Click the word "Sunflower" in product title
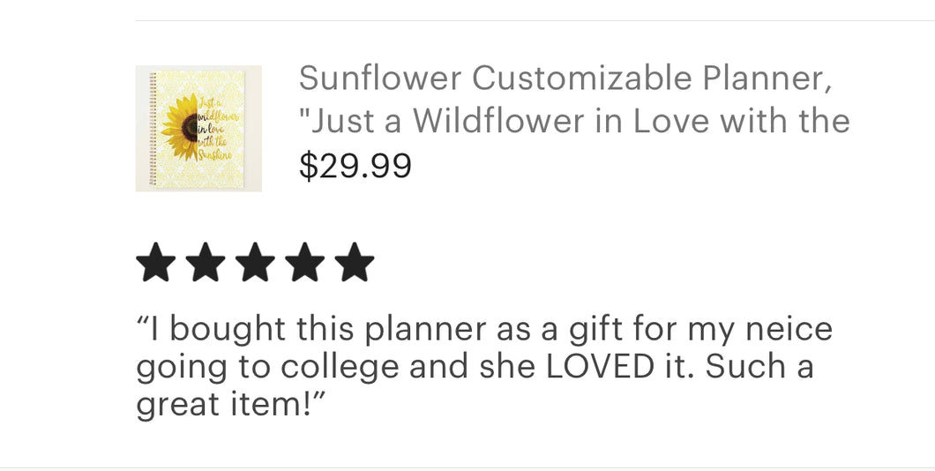Screen dimensions: 935x471 pyautogui.click(x=380, y=78)
